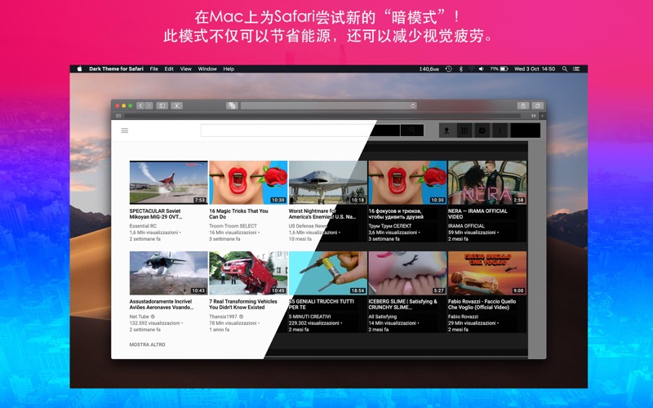Open the 16 Magic Tricks video thumbnail
Viewport: 653px width, 408px height.
[248, 182]
